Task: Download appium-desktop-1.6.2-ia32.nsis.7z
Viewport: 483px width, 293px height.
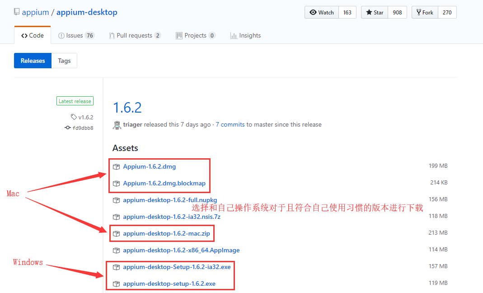Action: 172,217
